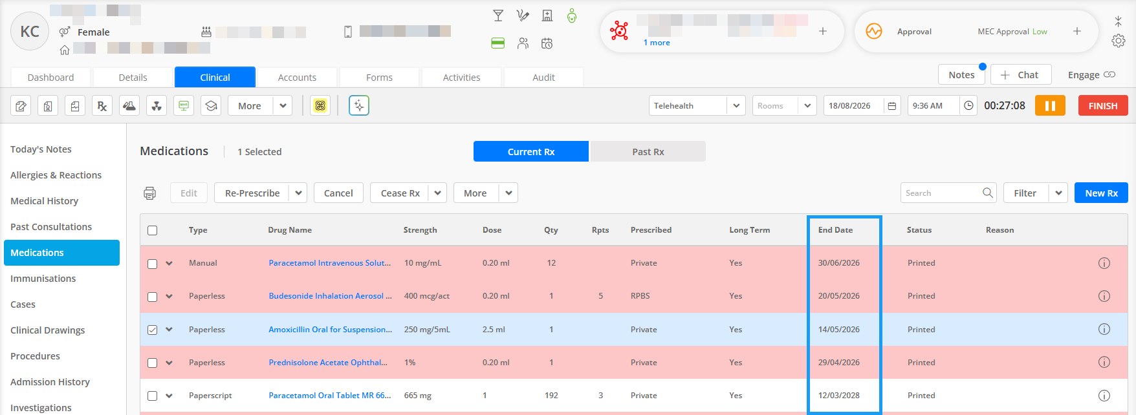Viewport: 1136px width, 415px height.
Task: Open the Engage link
Action: [1091, 75]
